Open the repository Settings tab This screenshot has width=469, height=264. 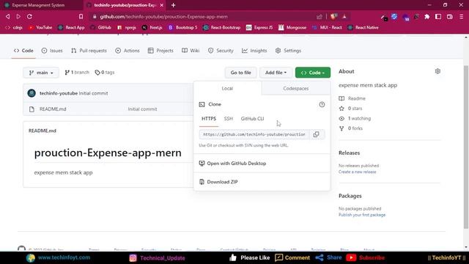(x=288, y=51)
